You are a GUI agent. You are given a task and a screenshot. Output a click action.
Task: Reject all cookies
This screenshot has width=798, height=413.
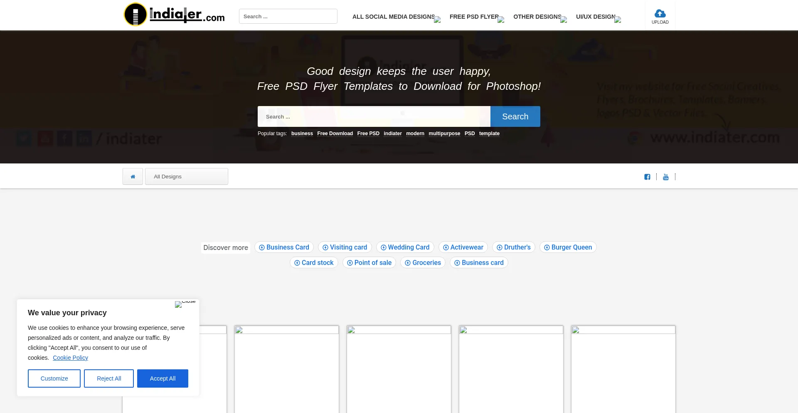(109, 378)
